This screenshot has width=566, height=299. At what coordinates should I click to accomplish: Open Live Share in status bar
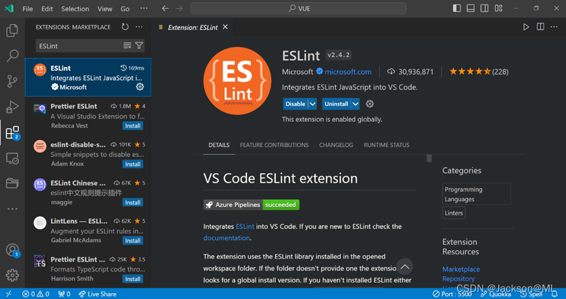(98, 294)
